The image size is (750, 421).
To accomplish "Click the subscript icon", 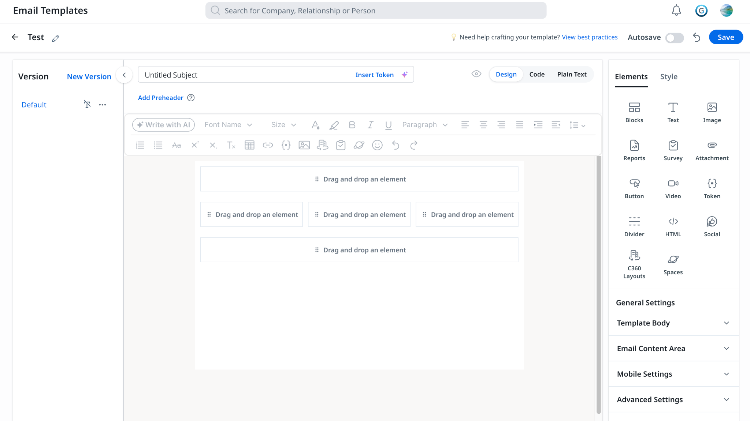I will tap(213, 145).
